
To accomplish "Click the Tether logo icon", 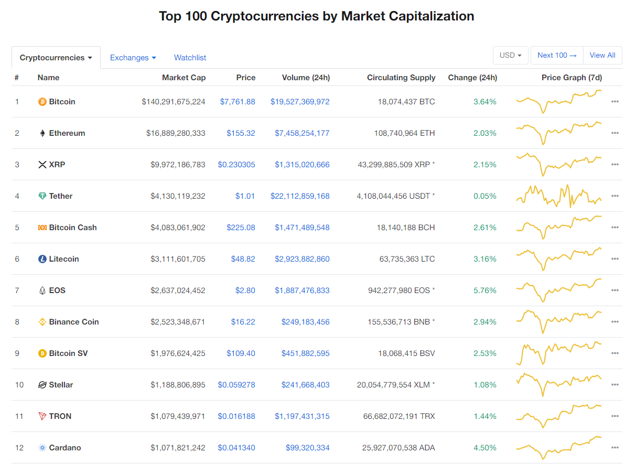I will tap(42, 196).
